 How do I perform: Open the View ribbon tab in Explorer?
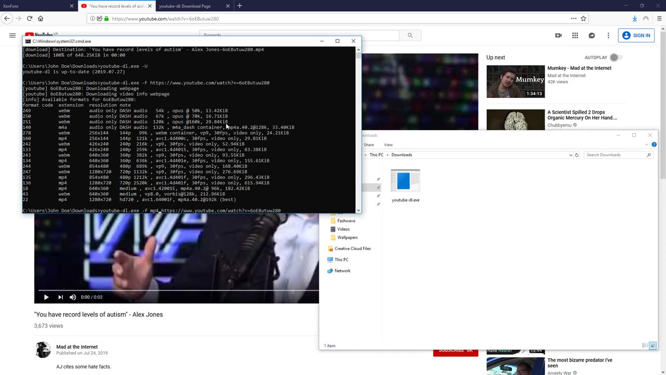388,145
